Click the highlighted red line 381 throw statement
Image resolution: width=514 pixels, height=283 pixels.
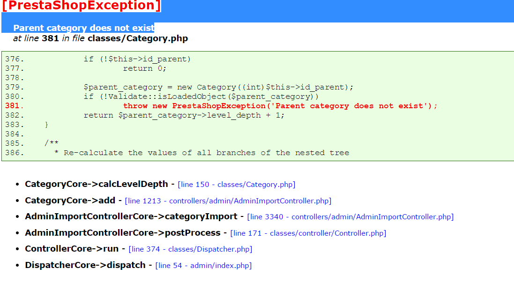click(280, 106)
